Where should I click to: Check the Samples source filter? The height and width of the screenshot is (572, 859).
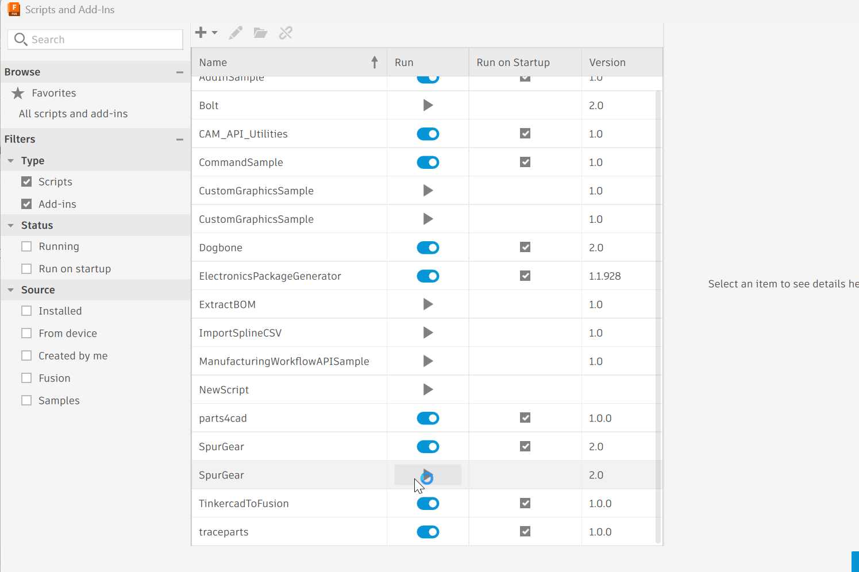(26, 400)
